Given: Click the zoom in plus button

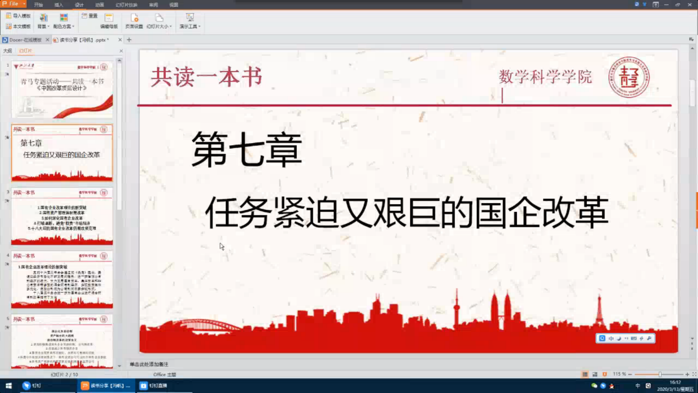Looking at the screenshot, I should (687, 374).
